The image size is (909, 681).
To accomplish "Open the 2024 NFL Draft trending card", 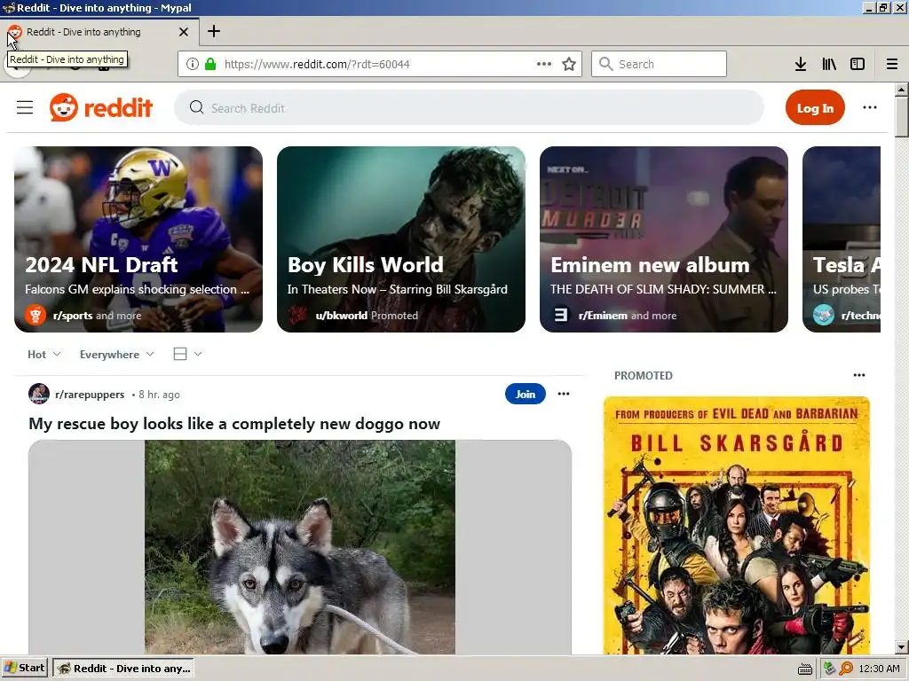I will [138, 239].
